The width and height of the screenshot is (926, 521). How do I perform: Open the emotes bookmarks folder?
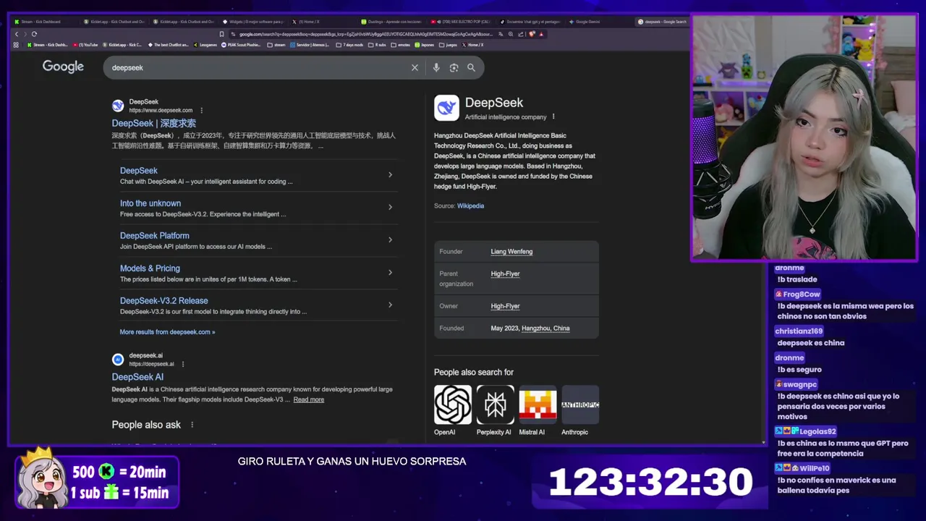(402, 45)
